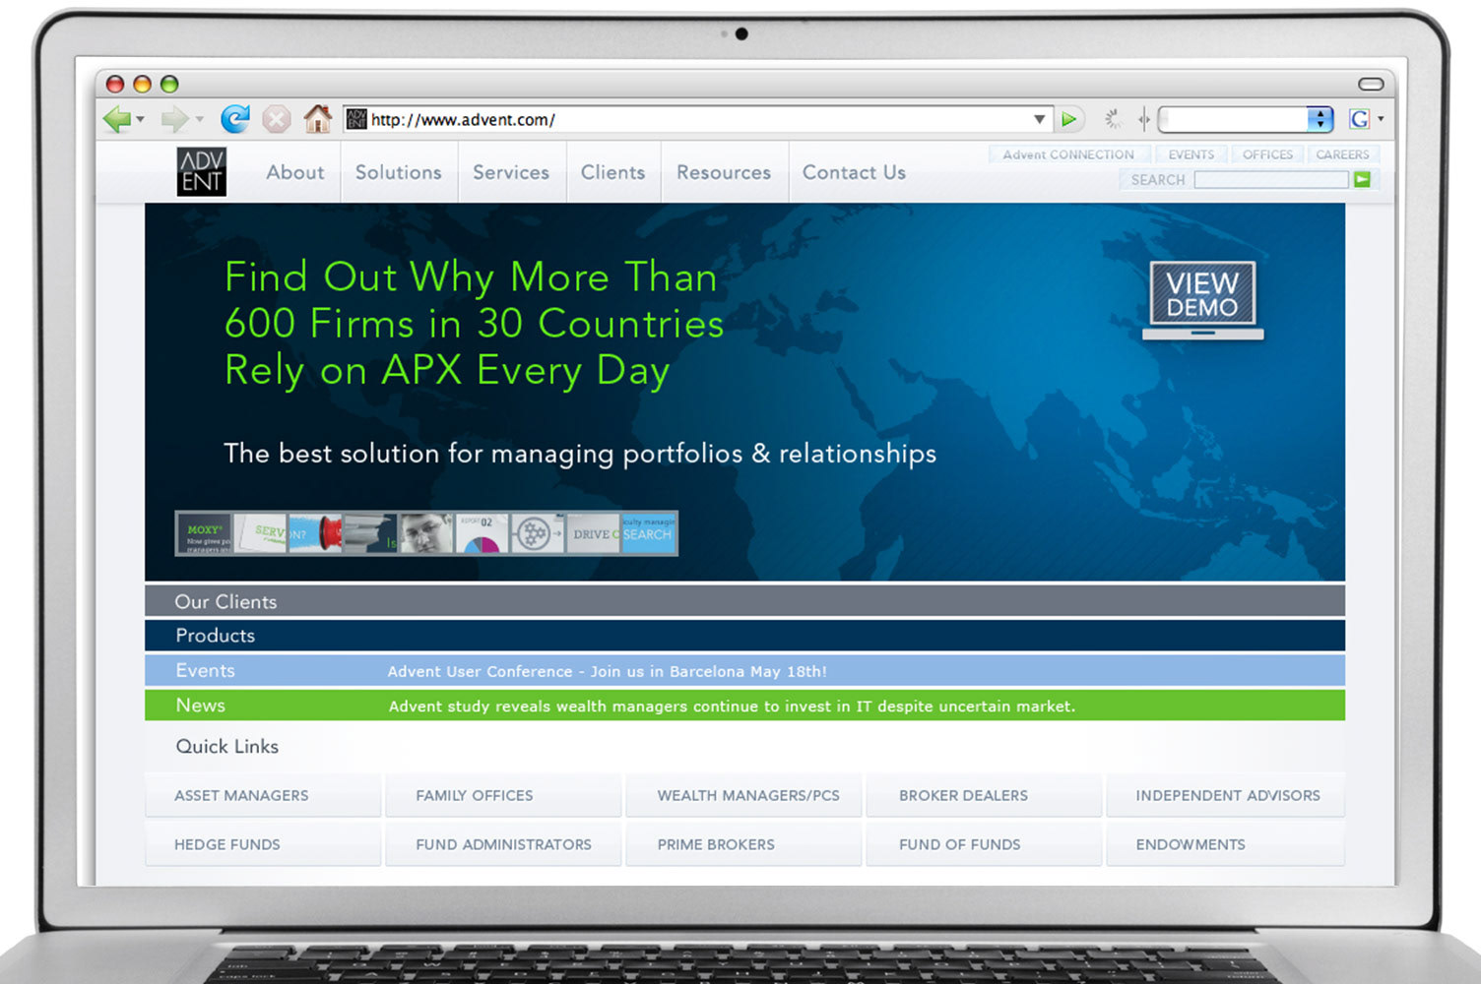
Task: Click the CAREERS utility link
Action: 1342,154
